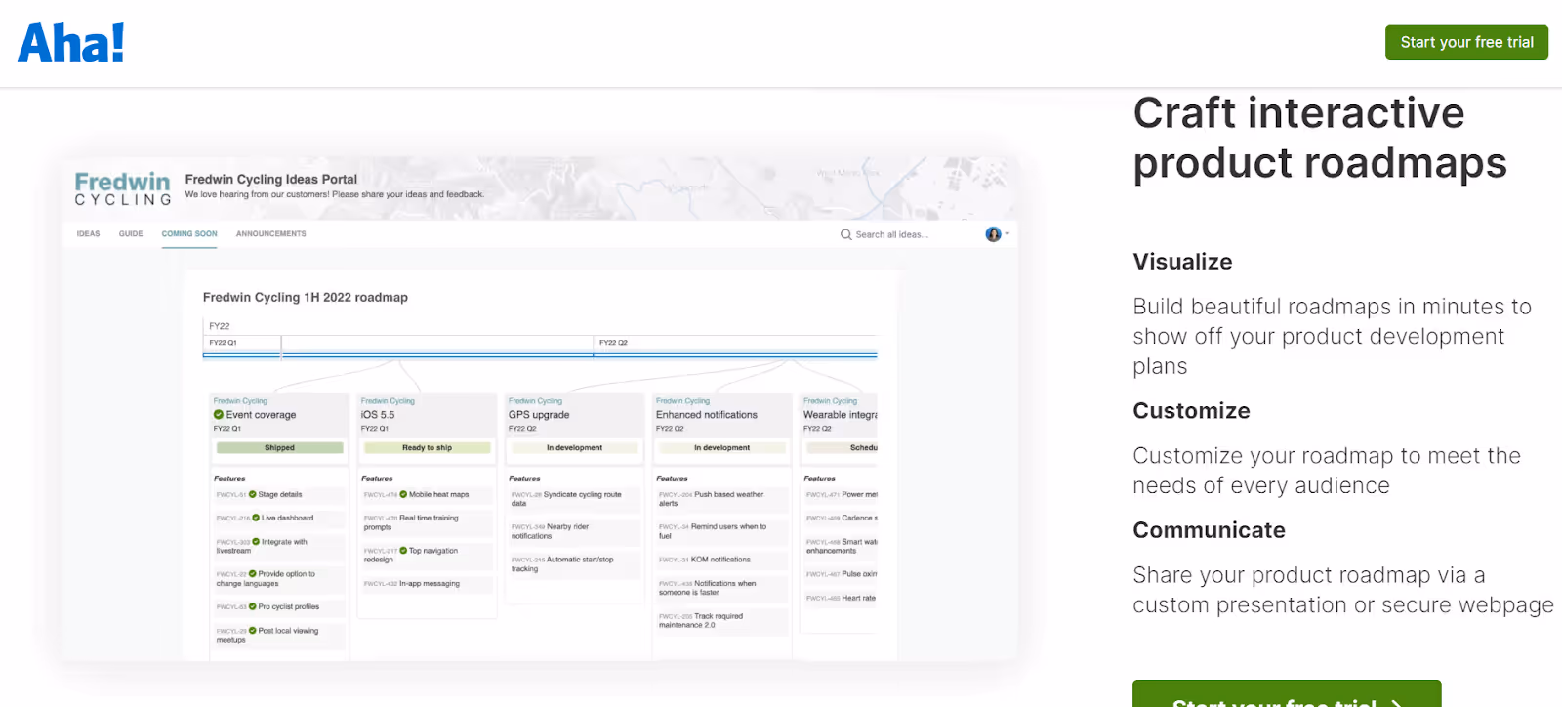
Task: Click green check icon beside Mobile heat maps
Action: click(x=403, y=494)
